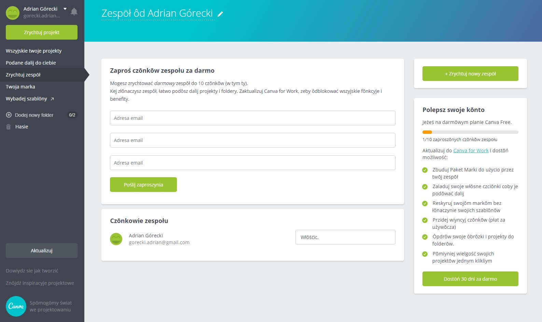Open the account dropdown arrow next to Adrian Górecki
The image size is (542, 322).
click(x=65, y=9)
